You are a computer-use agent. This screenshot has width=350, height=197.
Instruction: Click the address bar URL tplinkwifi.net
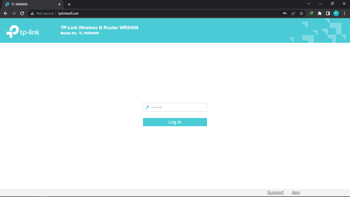point(68,13)
